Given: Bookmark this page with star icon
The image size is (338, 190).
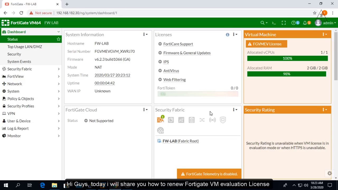Looking at the screenshot, I should pos(314,13).
